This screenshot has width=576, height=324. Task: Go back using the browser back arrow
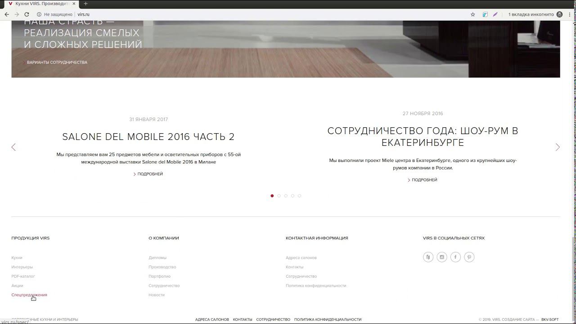point(7,14)
